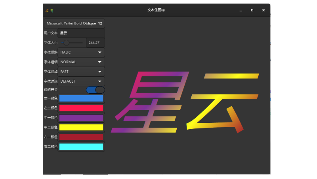Click the 字体过滤 label beside DEFAULT
317x179 pixels.
(51, 81)
